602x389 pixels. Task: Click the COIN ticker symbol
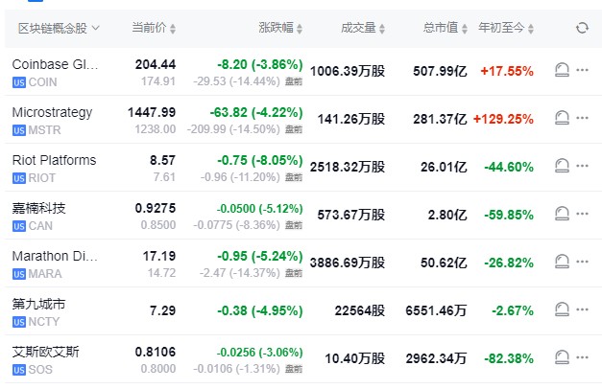(42, 82)
